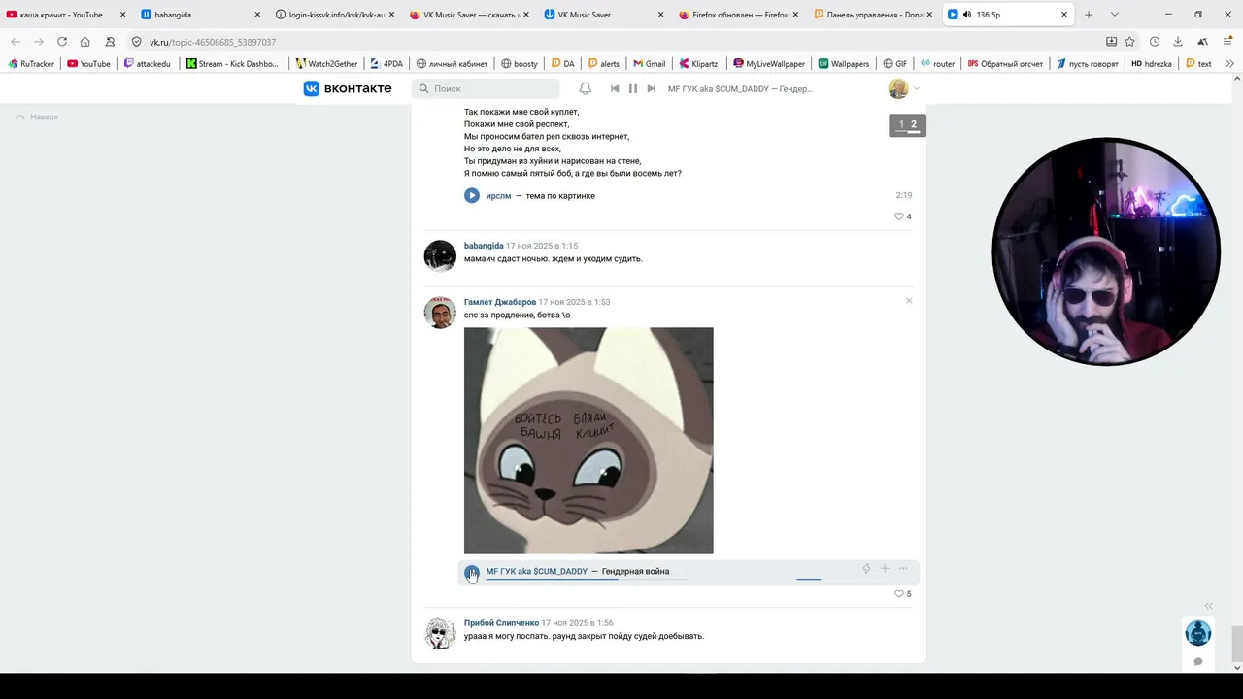Open the floating chat avatar bubble

[1198, 633]
